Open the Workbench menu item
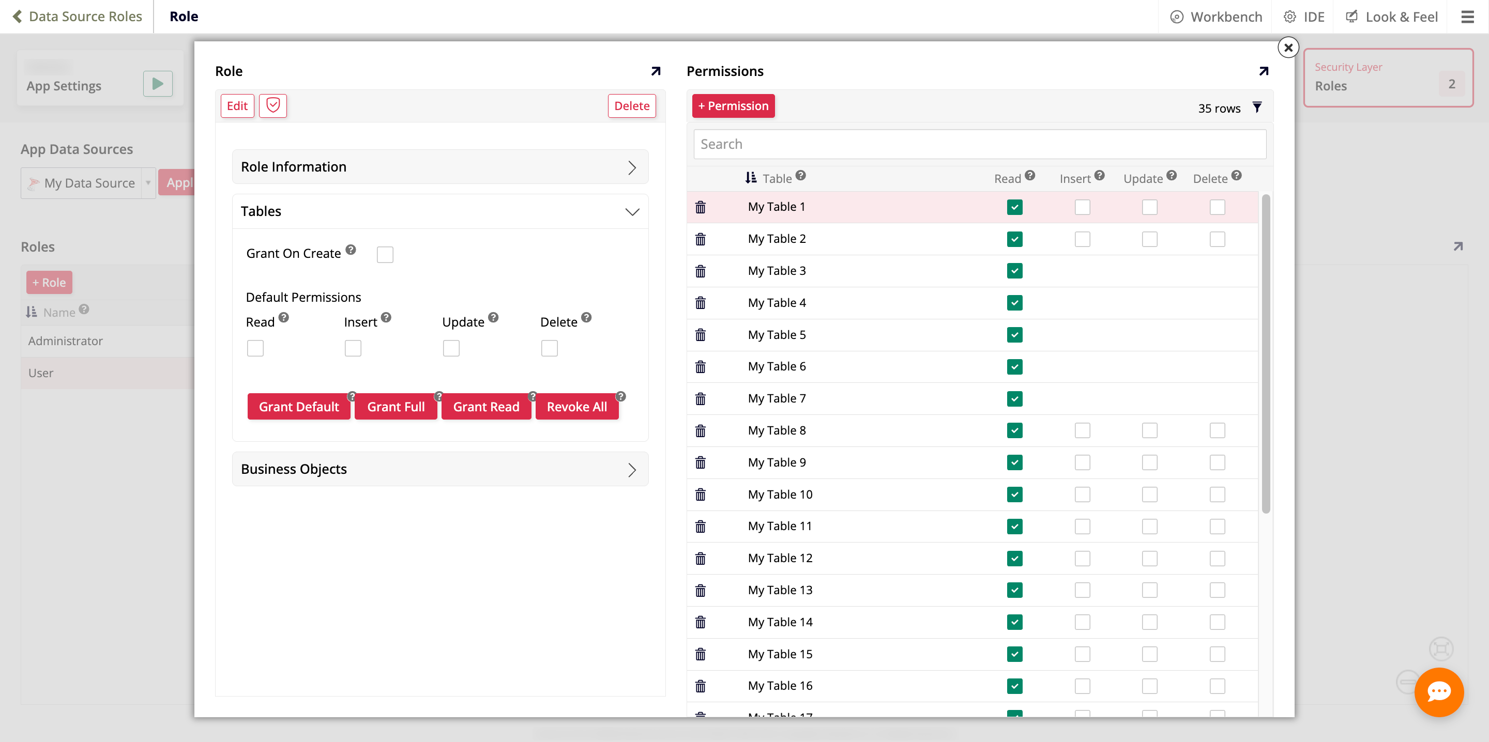This screenshot has height=742, width=1489. point(1216,17)
